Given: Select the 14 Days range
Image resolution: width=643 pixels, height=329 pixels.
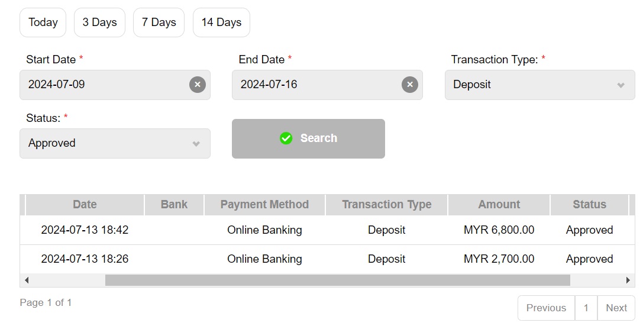Looking at the screenshot, I should click(x=221, y=22).
